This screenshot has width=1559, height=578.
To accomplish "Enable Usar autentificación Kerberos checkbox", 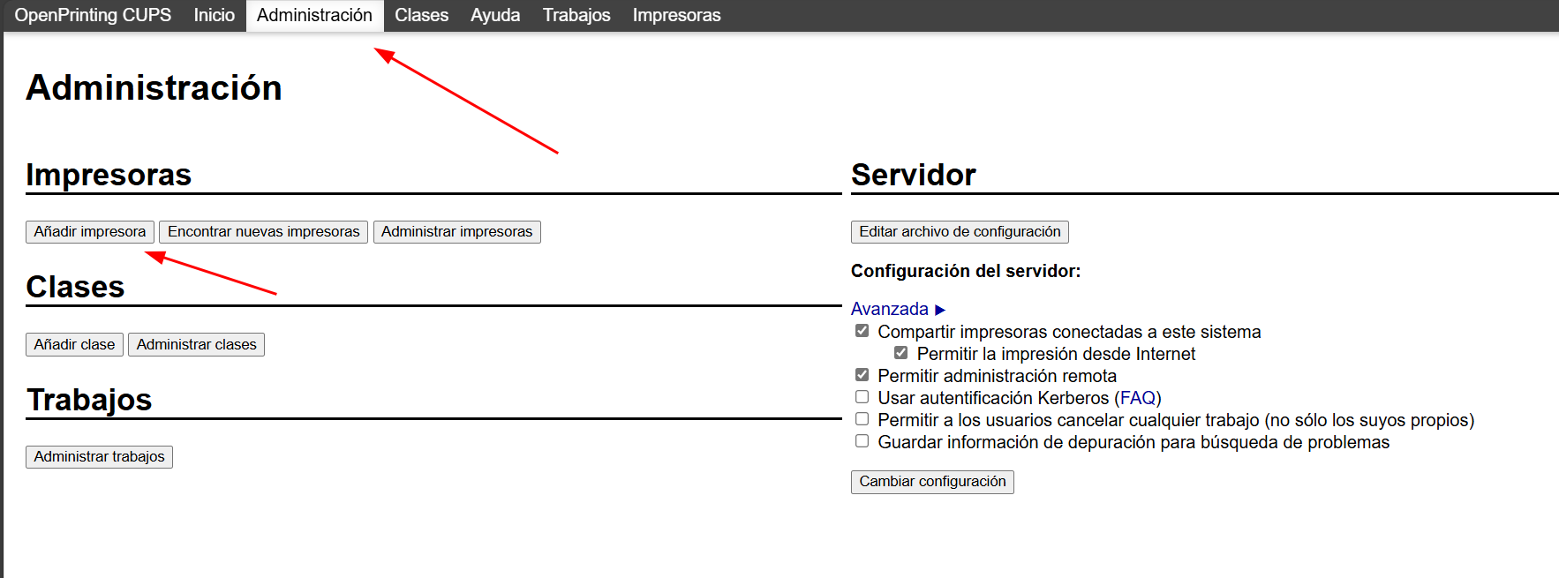I will coord(862,397).
